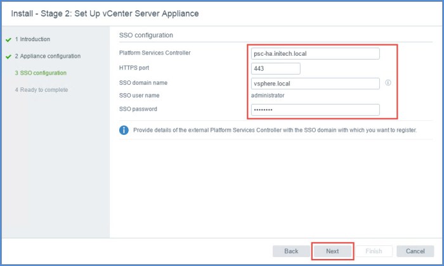Click into the HTTPS port field
Screen dimensions: 444x266
[x=275, y=68]
